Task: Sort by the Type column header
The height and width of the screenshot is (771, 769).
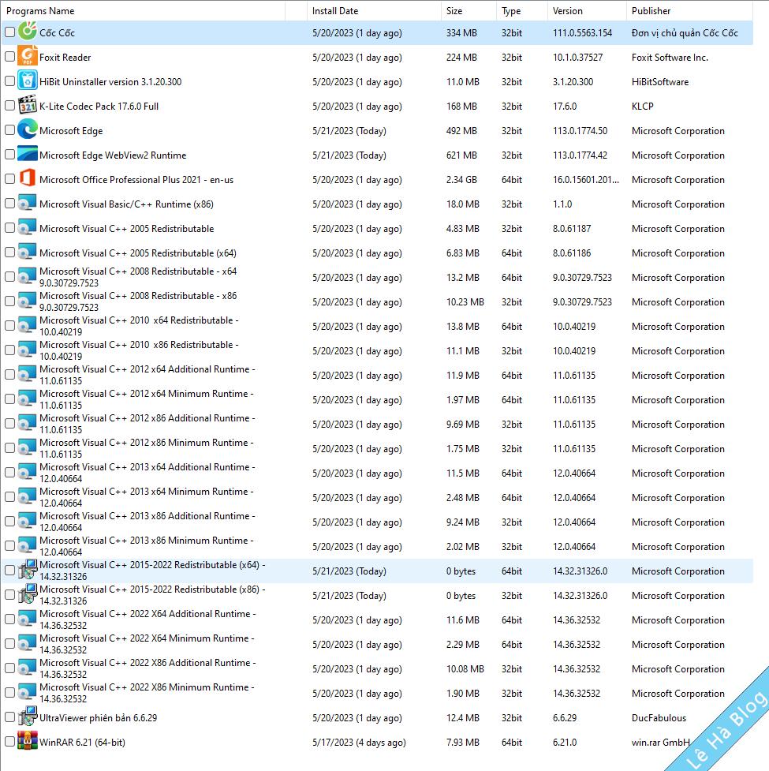Action: (x=522, y=11)
